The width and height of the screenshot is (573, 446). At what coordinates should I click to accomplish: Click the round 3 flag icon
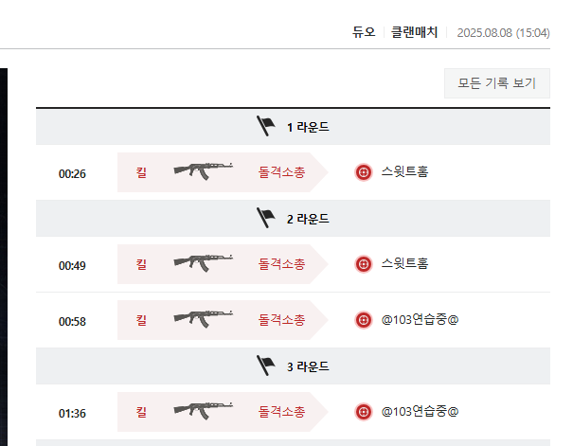(265, 365)
